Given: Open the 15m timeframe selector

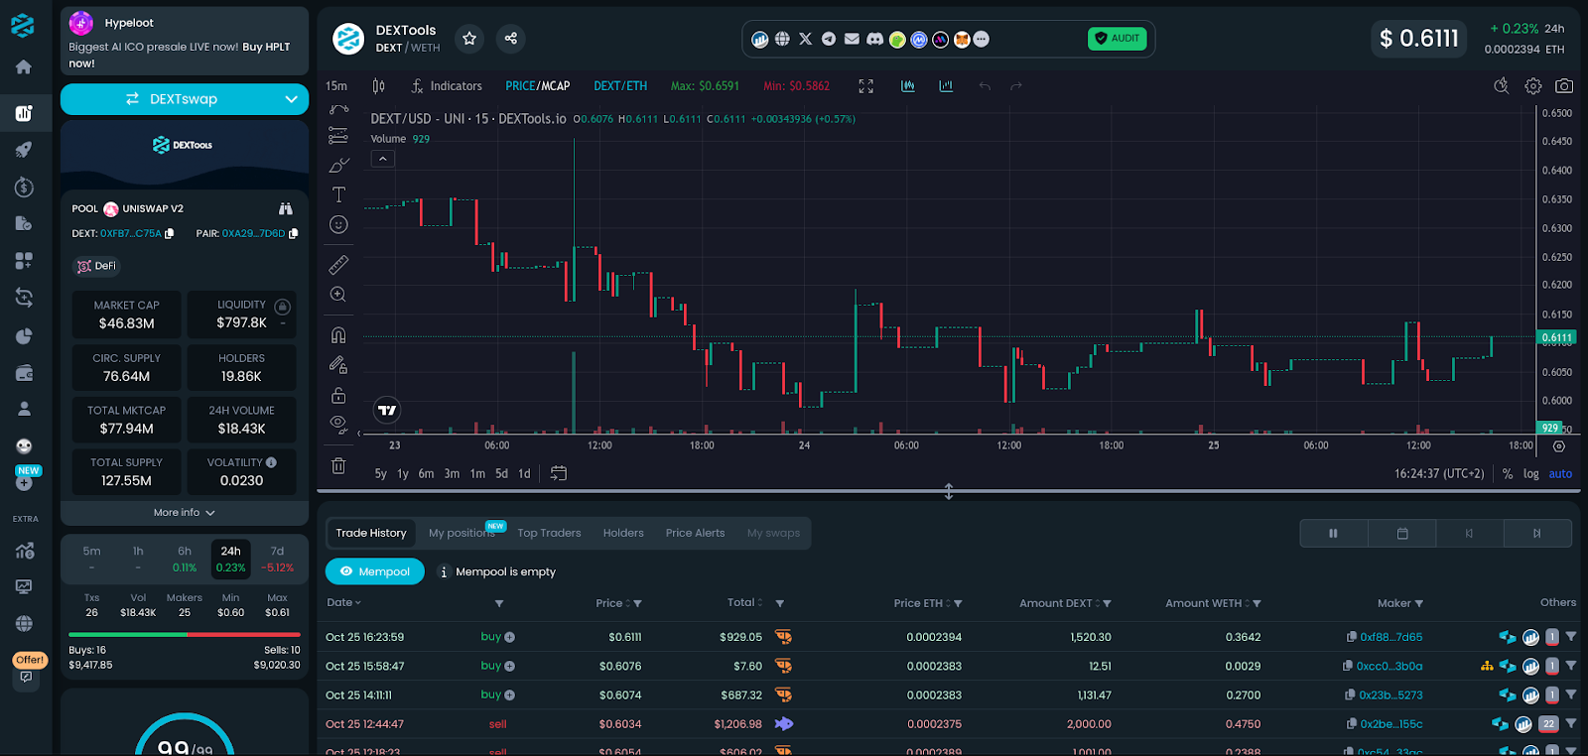Looking at the screenshot, I should coord(336,86).
